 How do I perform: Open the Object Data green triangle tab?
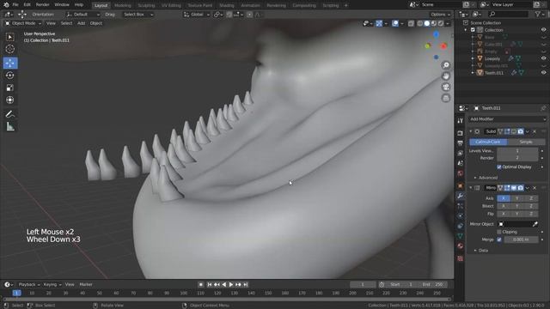(461, 236)
